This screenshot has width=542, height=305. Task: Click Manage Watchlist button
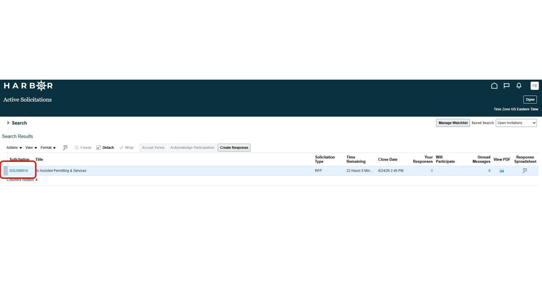[x=453, y=123]
